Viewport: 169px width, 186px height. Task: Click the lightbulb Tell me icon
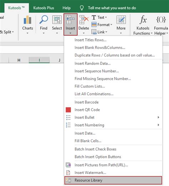(82, 8)
